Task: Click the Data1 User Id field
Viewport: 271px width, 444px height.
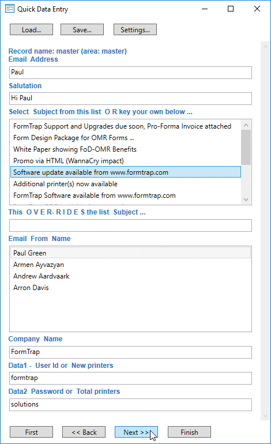Action: pos(130,378)
